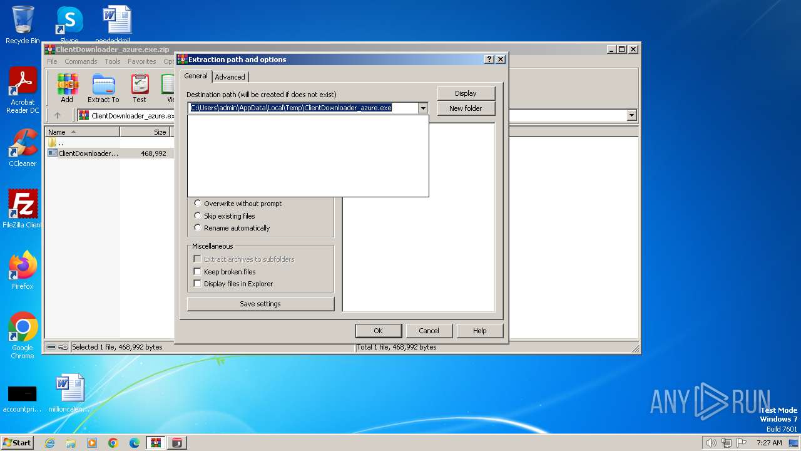Open File Explorer from the taskbar

coord(71,443)
